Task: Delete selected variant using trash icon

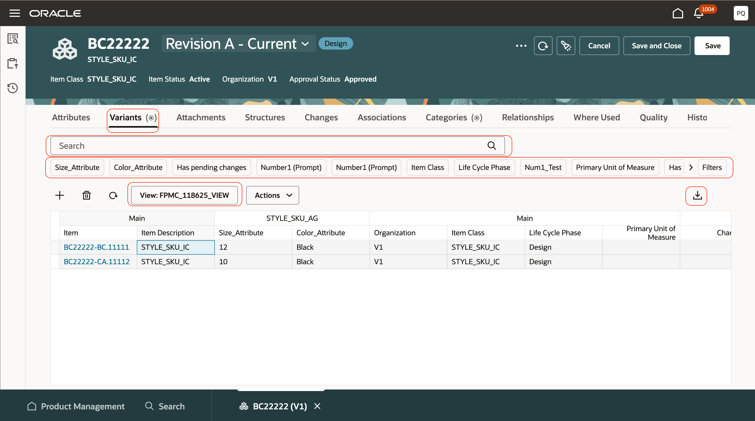Action: [x=86, y=195]
